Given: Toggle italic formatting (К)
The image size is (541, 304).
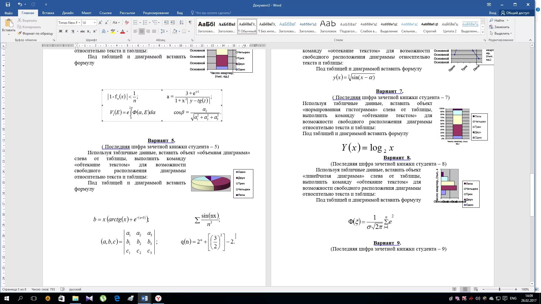Looking at the screenshot, I should [x=66, y=31].
